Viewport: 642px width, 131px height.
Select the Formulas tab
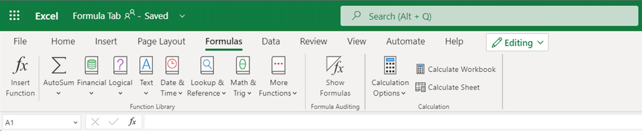(x=224, y=41)
